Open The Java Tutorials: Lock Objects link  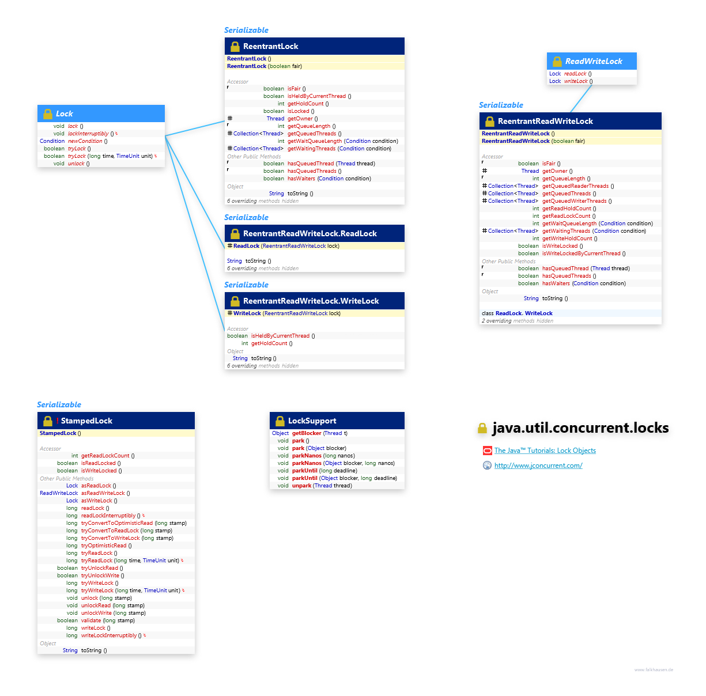click(545, 451)
